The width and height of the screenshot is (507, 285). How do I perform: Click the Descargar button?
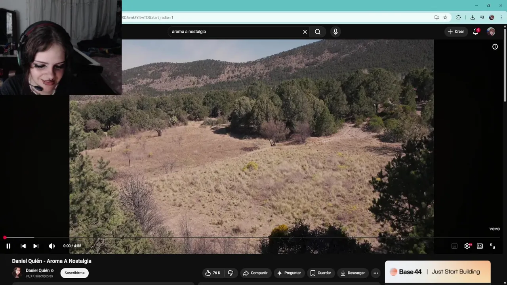(353, 273)
